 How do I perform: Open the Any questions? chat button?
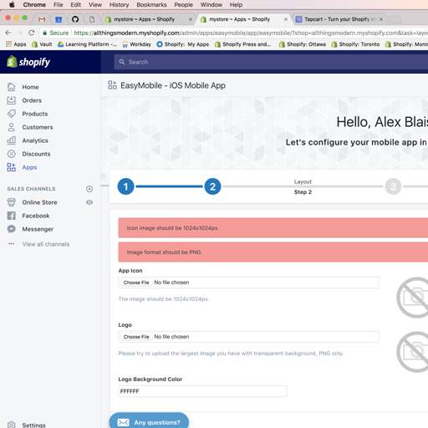pyautogui.click(x=149, y=421)
